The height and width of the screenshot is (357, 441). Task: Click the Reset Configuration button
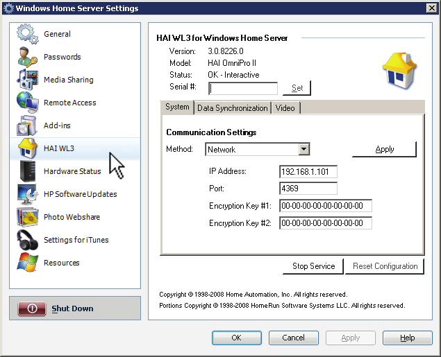[385, 266]
